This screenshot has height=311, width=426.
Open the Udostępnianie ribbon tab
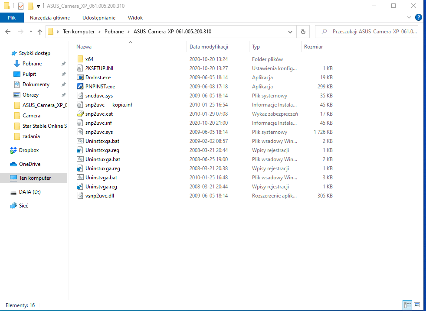(x=99, y=18)
